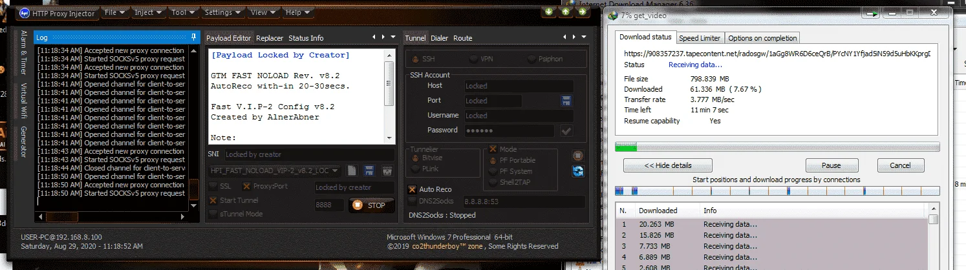
Task: Switch to the Payload Editor tab
Action: pos(228,38)
